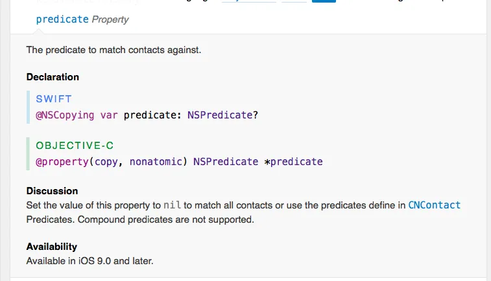Click the "Available in iOS 9.0 and later" text

click(90, 260)
